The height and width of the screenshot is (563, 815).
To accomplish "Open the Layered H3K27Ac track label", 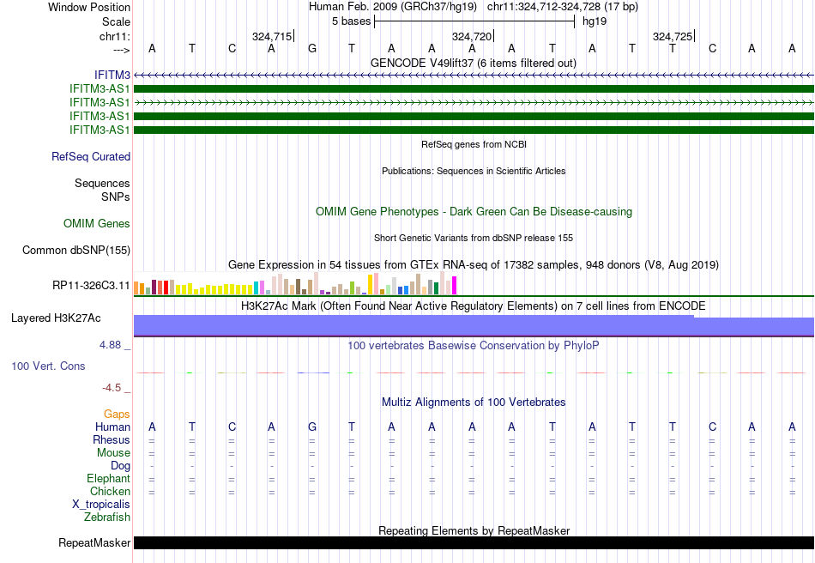I will pos(56,318).
